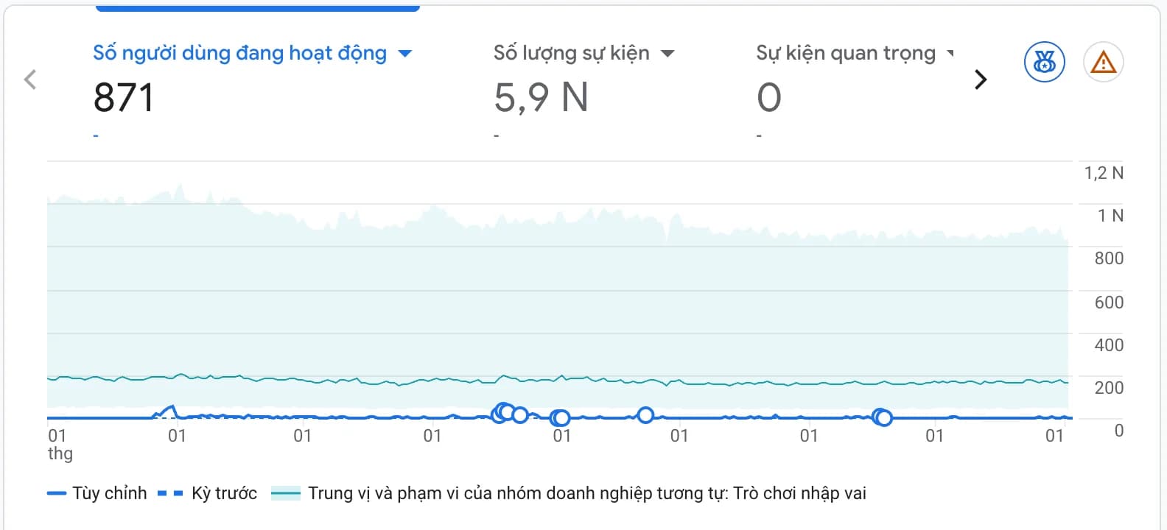Select the Số người dùng đang hoạt động tab
This screenshot has height=530, width=1167.
click(252, 88)
